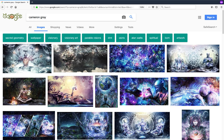Screen dimensions: 224x140
Task: Bookmark this page with the star icon
Action: pyautogui.click(x=157, y=7)
